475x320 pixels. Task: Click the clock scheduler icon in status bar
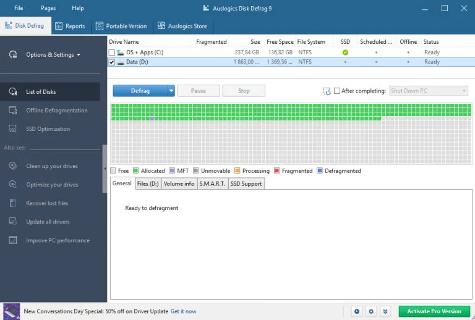click(357, 311)
